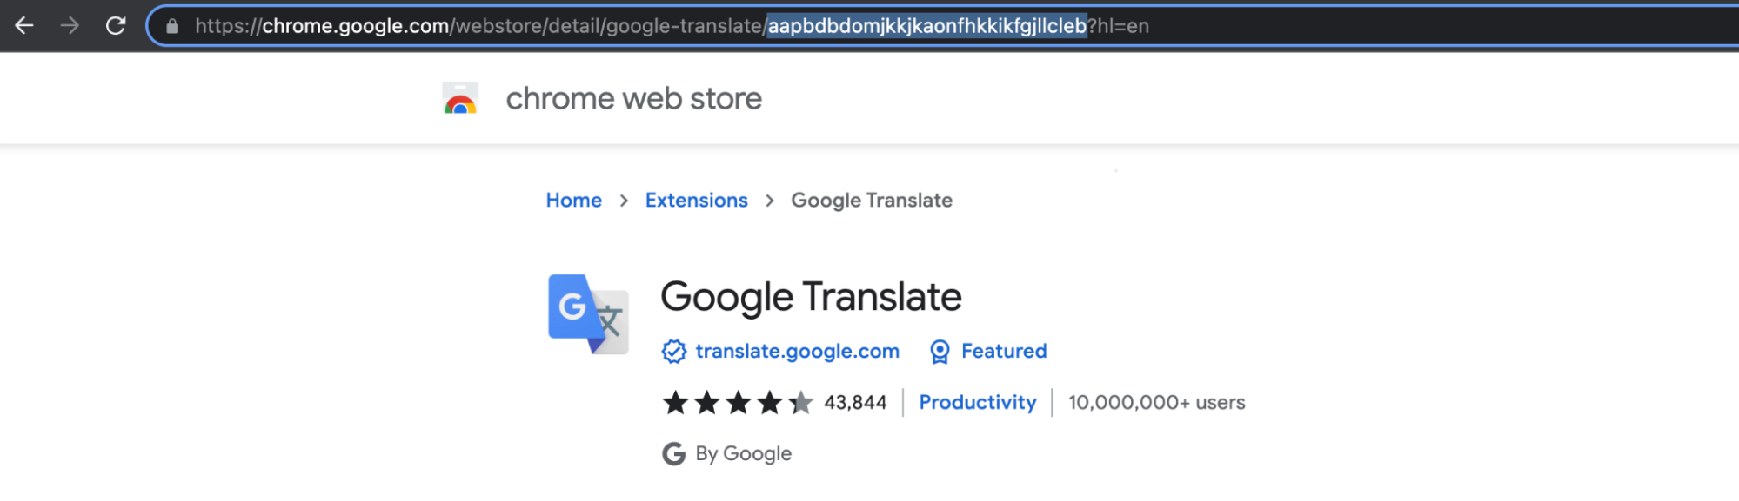Image resolution: width=1739 pixels, height=501 pixels.
Task: Click the verified publisher badge icon
Action: pyautogui.click(x=674, y=352)
